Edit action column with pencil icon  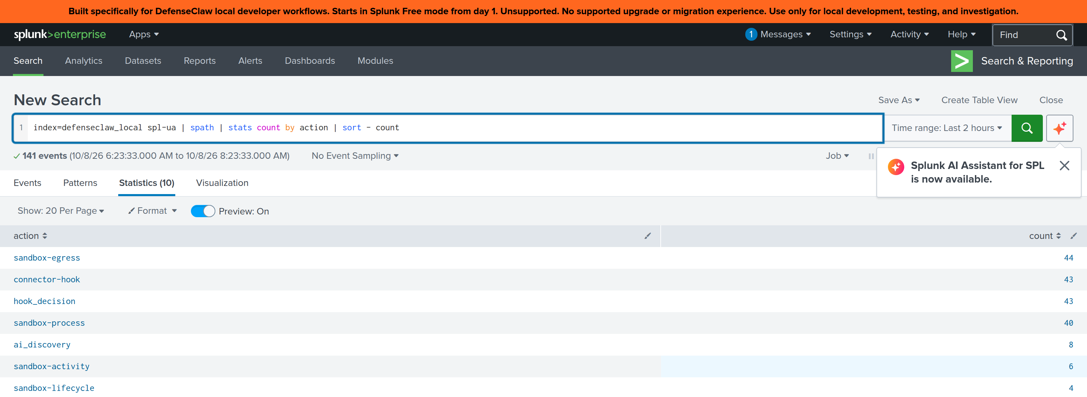[x=647, y=236]
